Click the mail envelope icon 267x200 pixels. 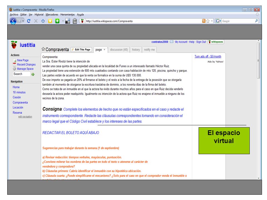tap(172, 42)
